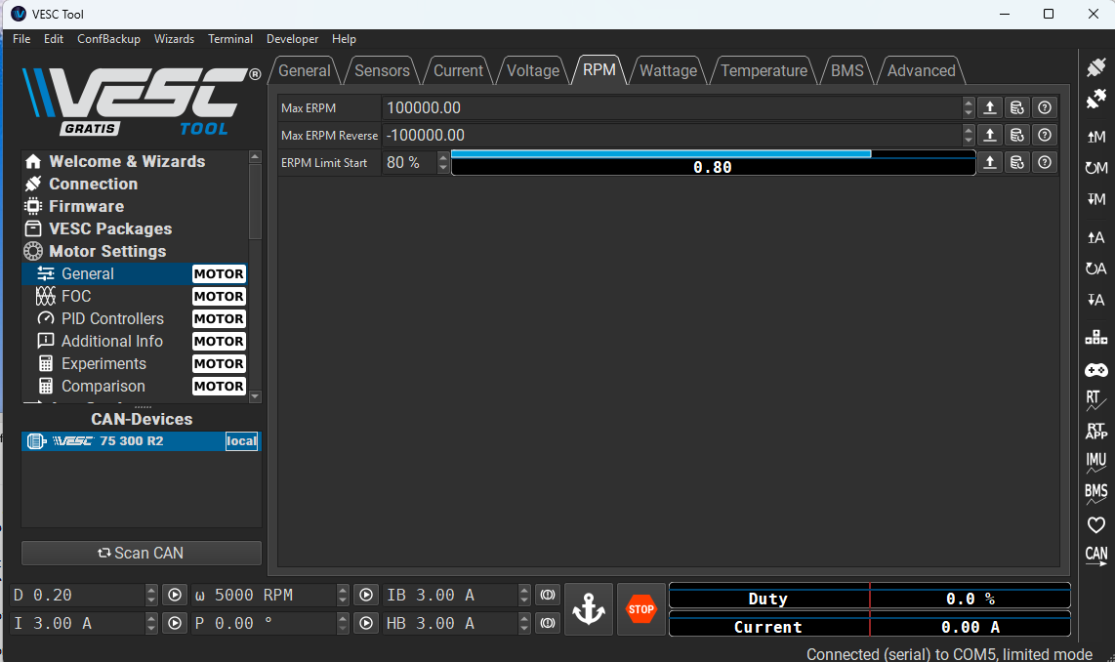
Task: Toggle the RT realtime data icon
Action: click(1095, 400)
